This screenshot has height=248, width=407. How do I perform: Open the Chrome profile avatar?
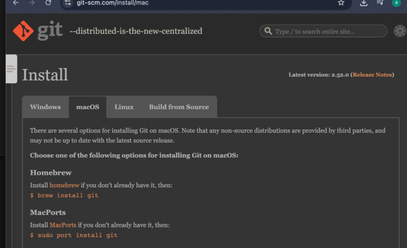point(396,3)
